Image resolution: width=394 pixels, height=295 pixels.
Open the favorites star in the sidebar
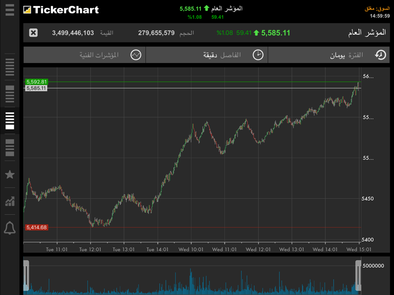[10, 174]
